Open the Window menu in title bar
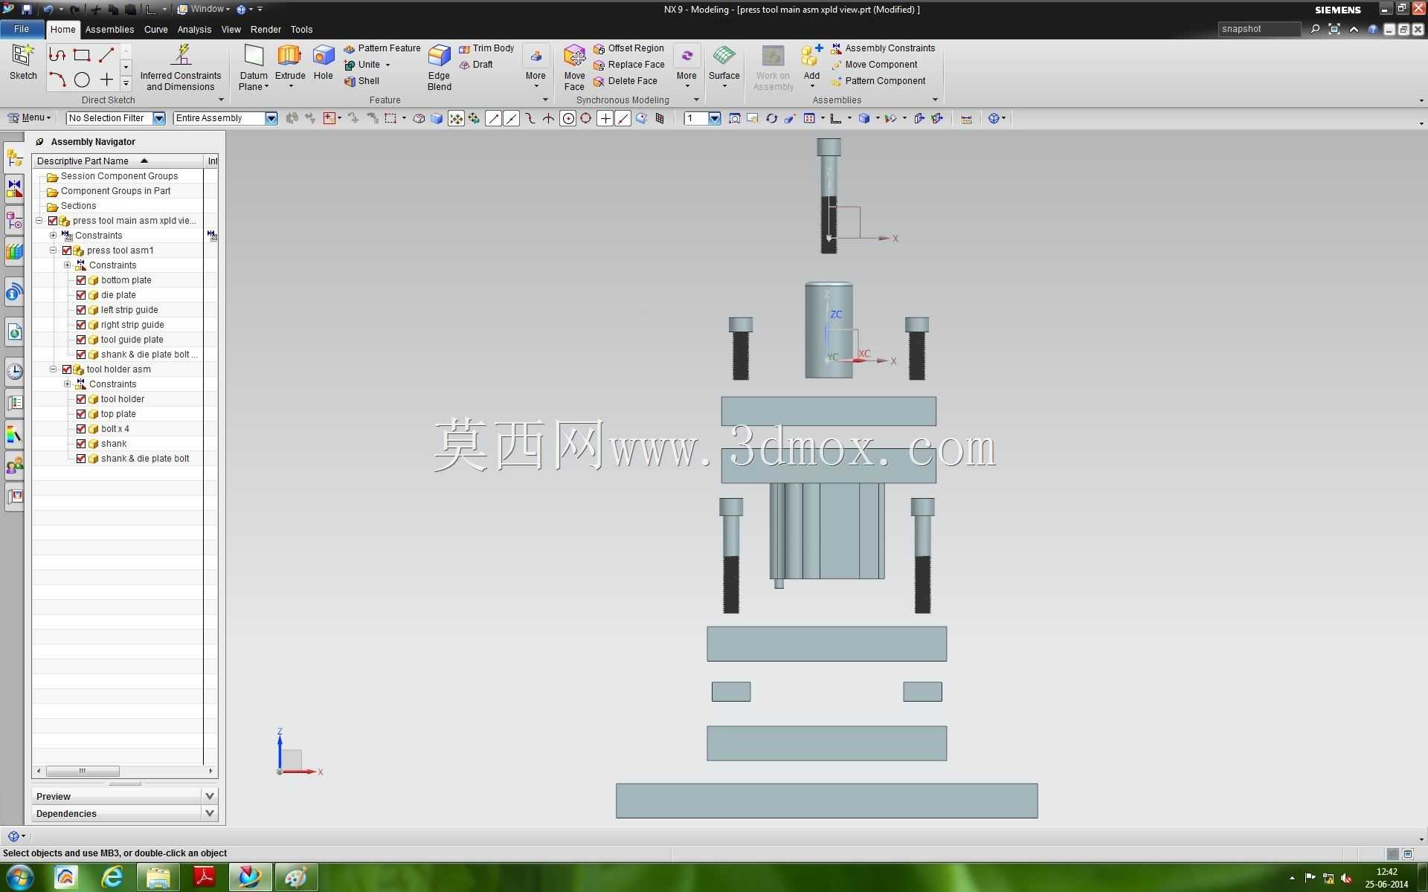The width and height of the screenshot is (1428, 892). [x=203, y=10]
